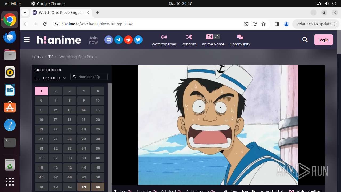Screen dimensions: 341x192
Task: Open a new browser tab
Action: point(98,13)
